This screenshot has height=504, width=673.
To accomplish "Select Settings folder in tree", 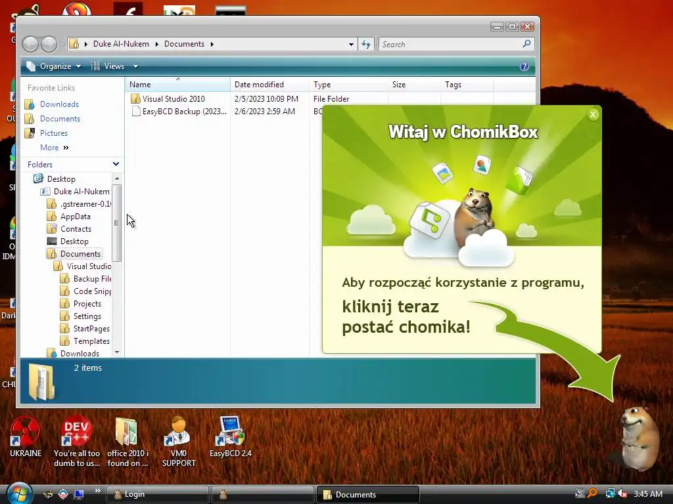I will pyautogui.click(x=81, y=316).
